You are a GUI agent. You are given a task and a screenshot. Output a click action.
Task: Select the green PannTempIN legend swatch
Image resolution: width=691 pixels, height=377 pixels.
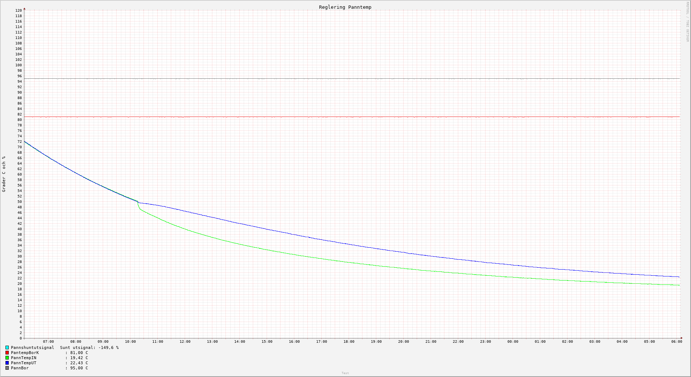(7, 358)
